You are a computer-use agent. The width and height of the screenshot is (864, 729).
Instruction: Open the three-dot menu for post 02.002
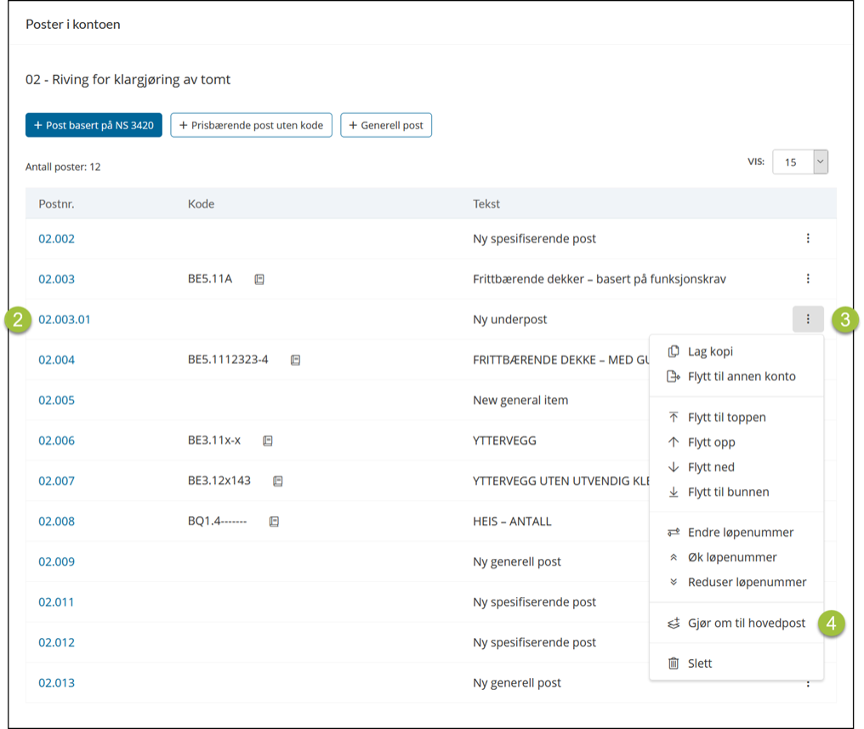(808, 239)
